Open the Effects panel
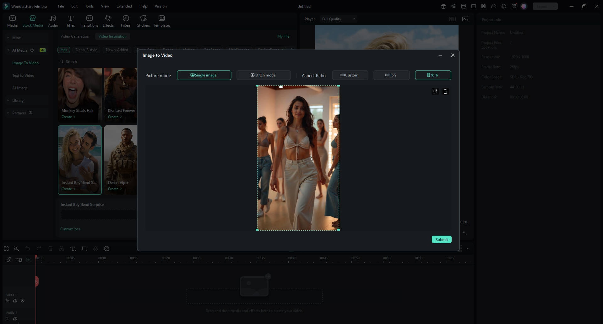Viewport: 603px width, 324px height. pos(108,21)
